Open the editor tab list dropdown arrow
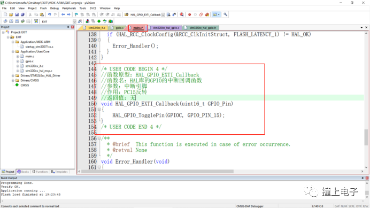This screenshot has width=370, height=208. [x=361, y=28]
